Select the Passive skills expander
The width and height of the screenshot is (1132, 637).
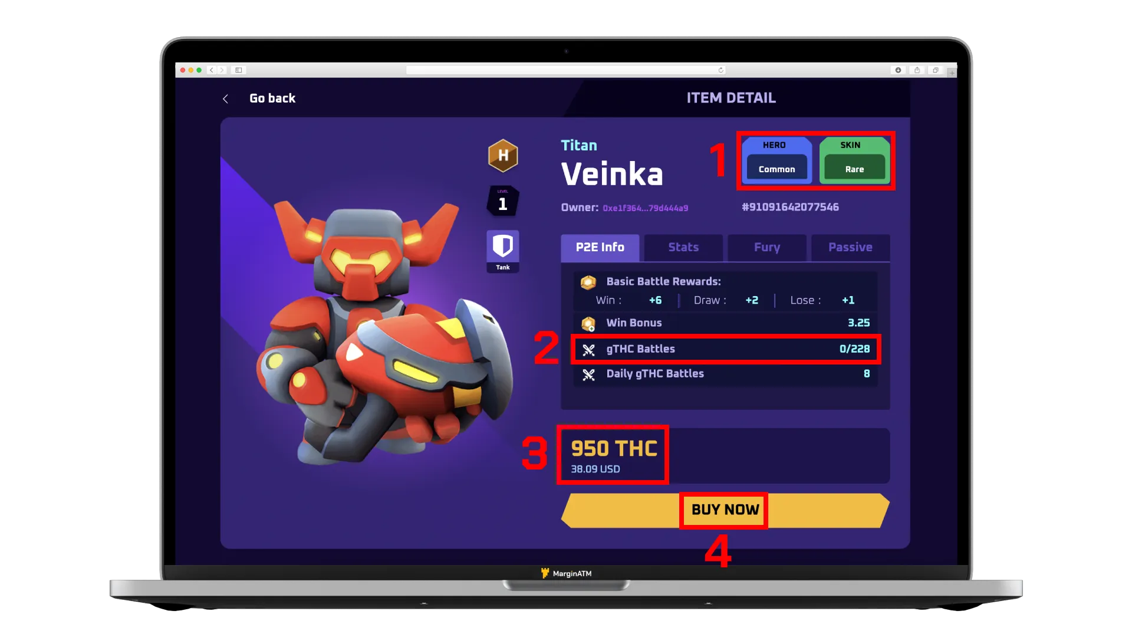click(x=851, y=247)
